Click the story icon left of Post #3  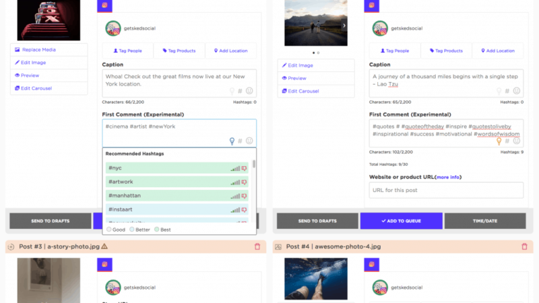coord(11,246)
